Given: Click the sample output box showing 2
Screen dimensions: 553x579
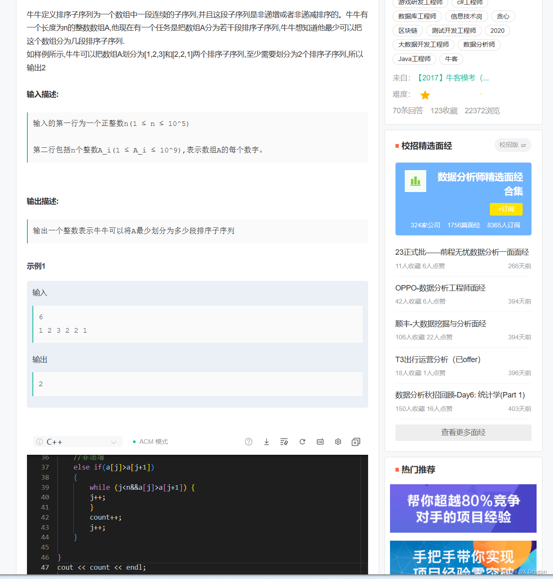Looking at the screenshot, I should [198, 384].
